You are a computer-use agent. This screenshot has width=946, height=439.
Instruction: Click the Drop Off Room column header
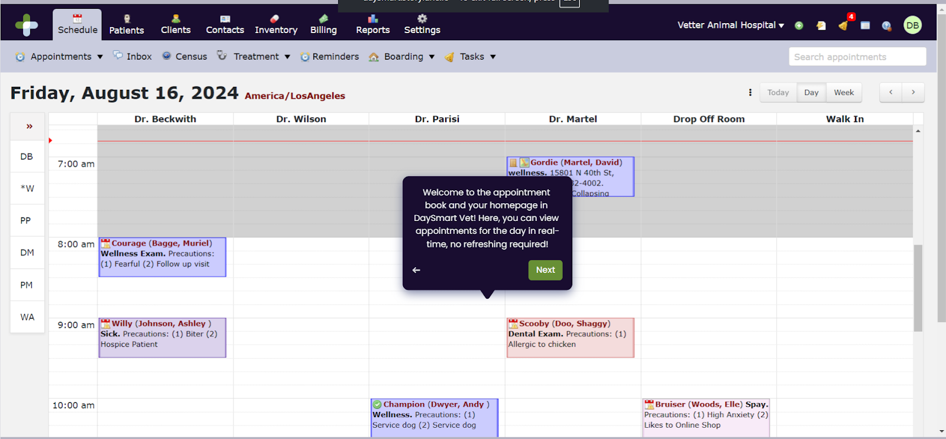click(x=709, y=119)
